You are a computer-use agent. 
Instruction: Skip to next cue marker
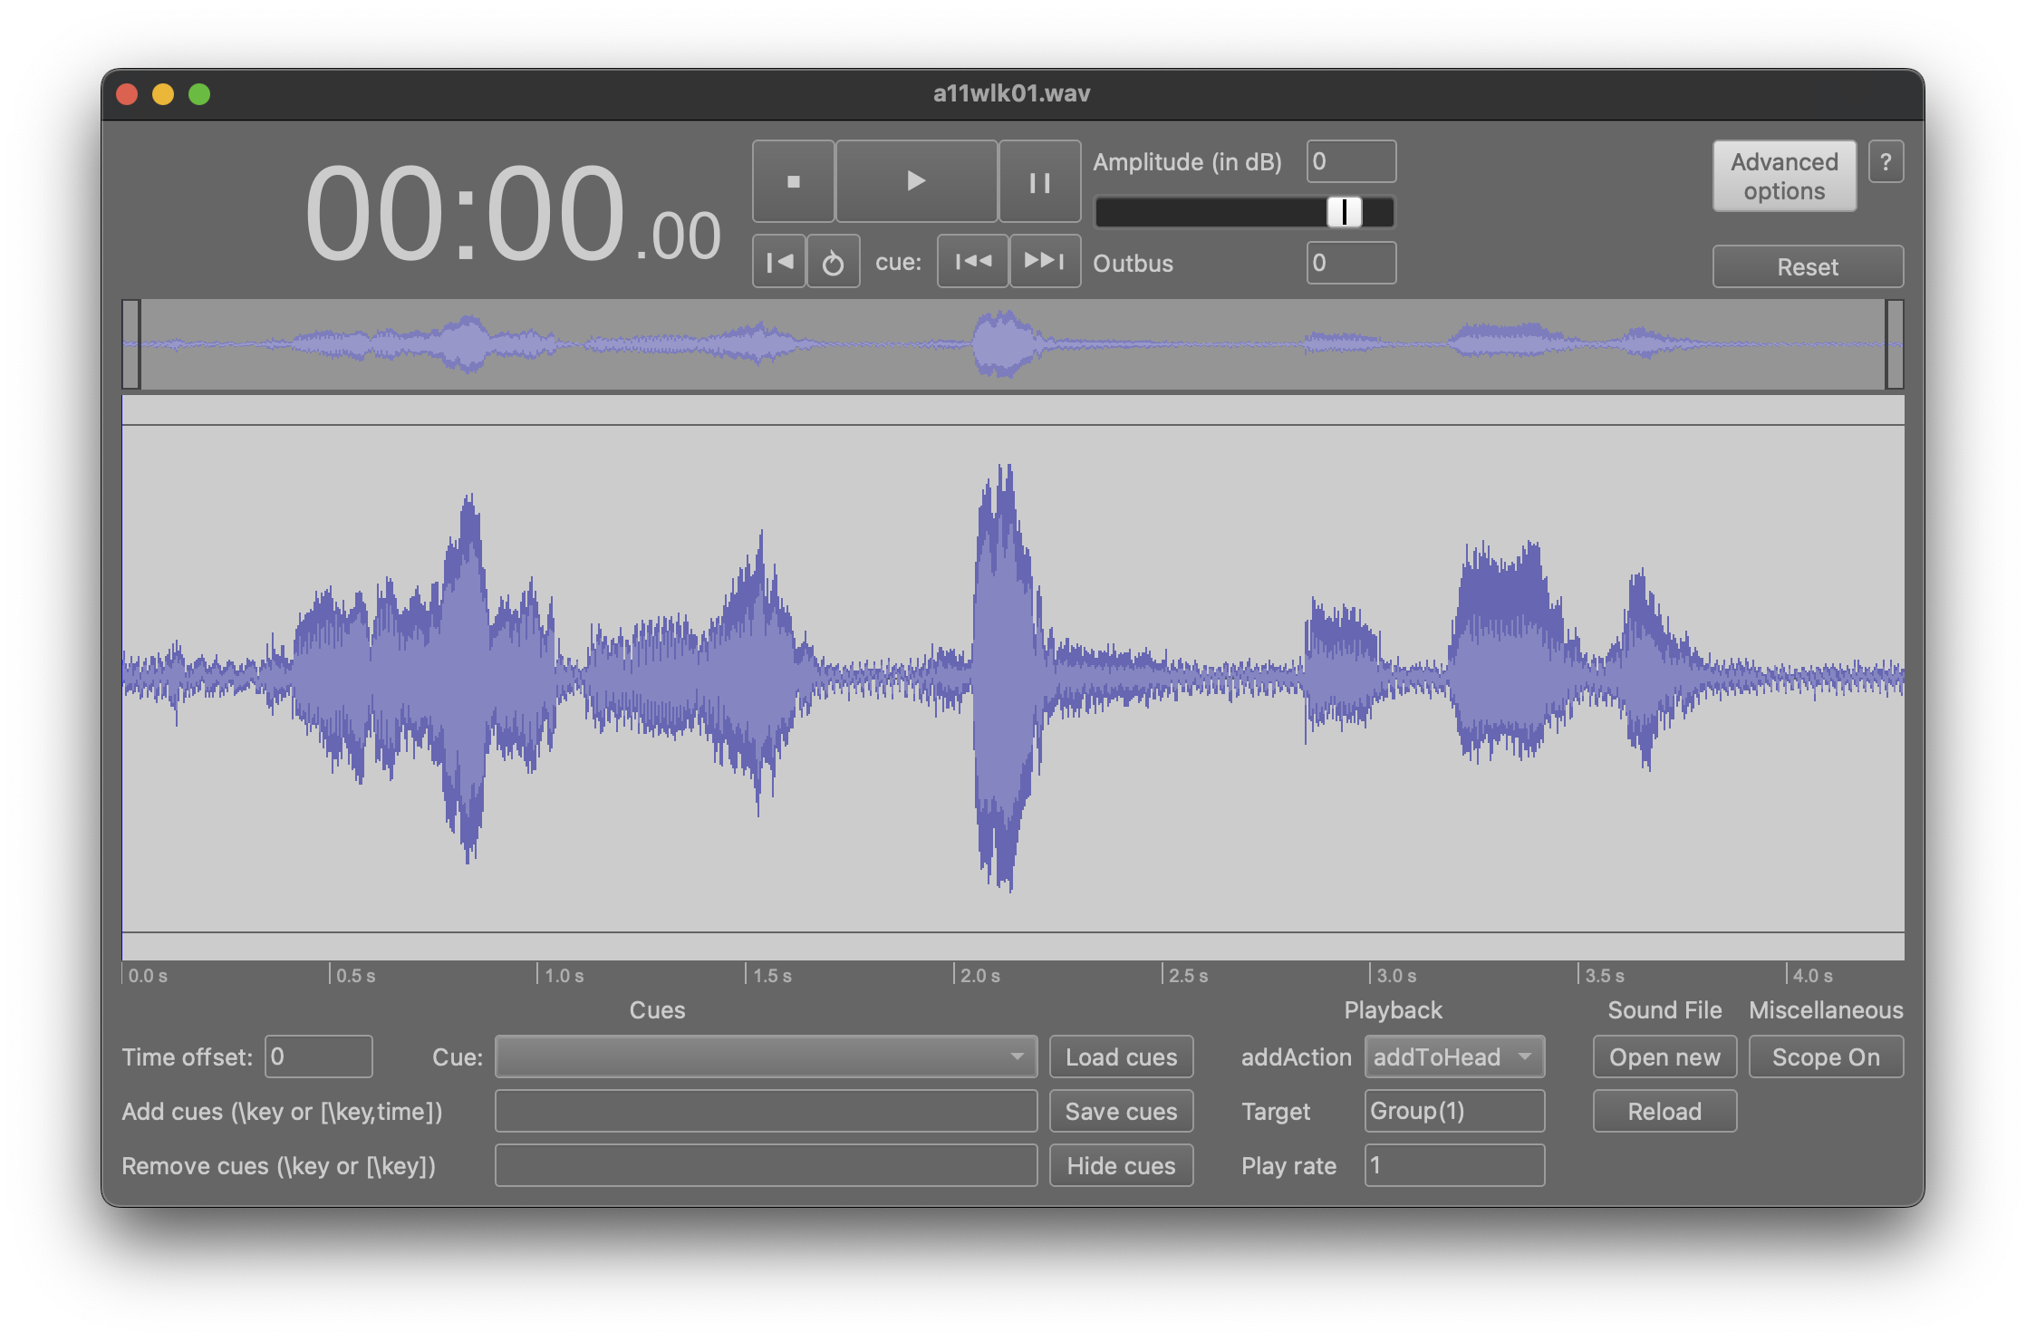pyautogui.click(x=1045, y=261)
